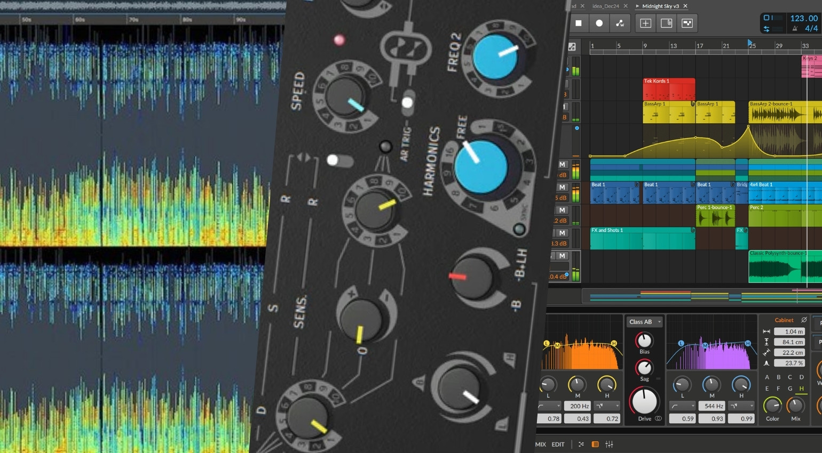Click the automation write icon in transport bar

point(619,23)
